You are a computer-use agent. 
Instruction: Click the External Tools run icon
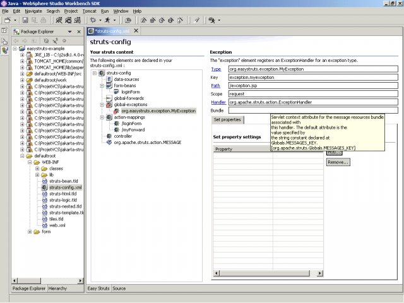click(212, 20)
